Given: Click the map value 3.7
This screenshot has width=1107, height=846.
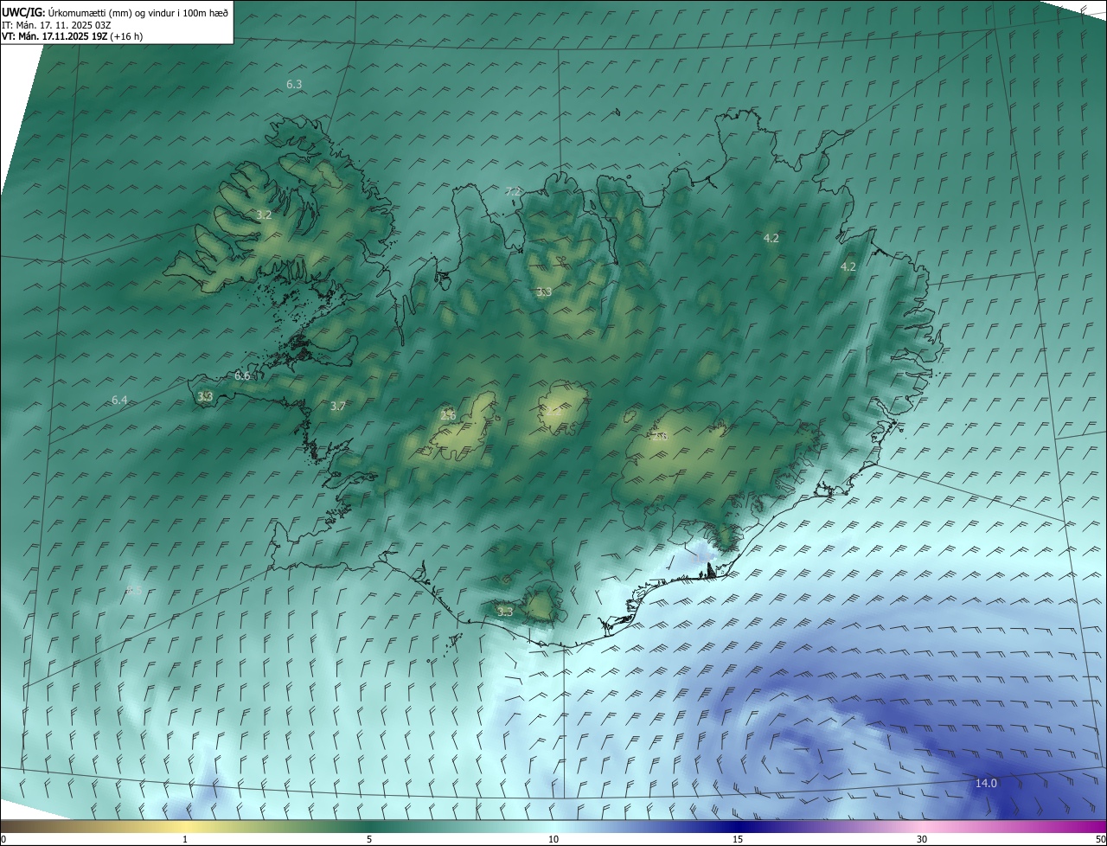Looking at the screenshot, I should tap(338, 407).
